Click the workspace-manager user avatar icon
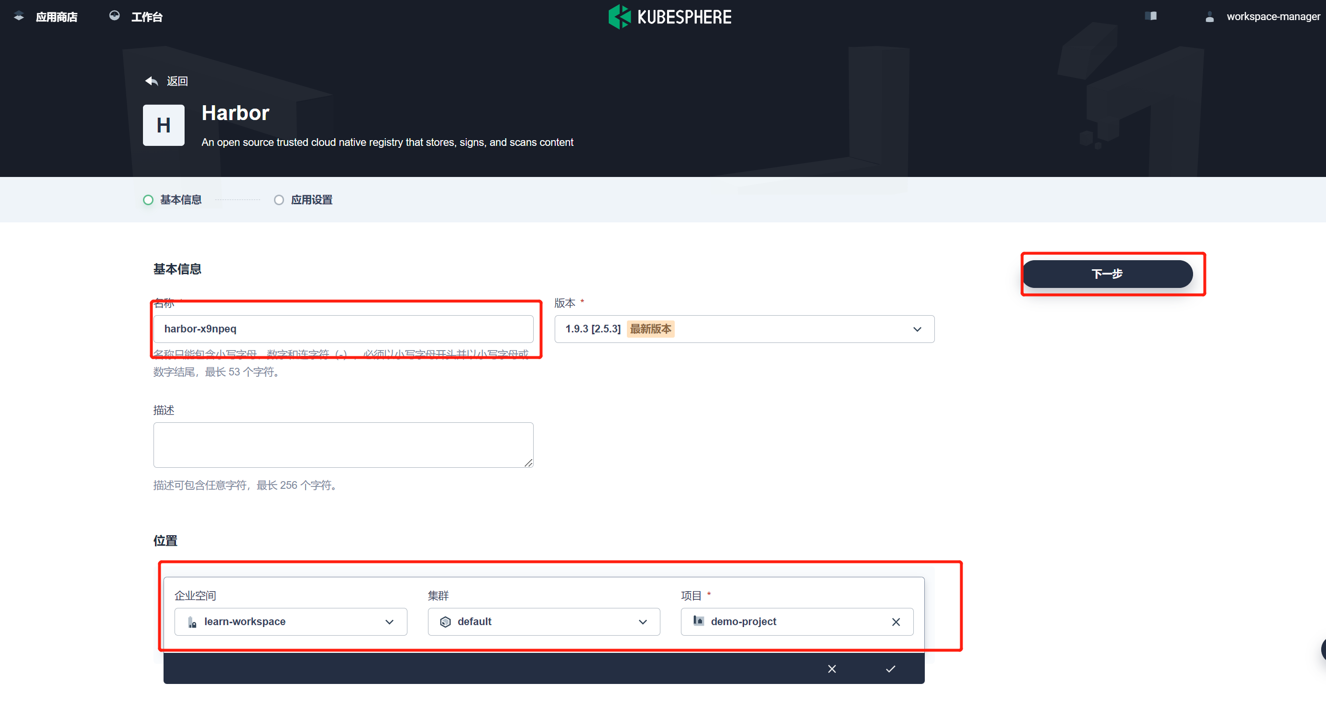The width and height of the screenshot is (1326, 716). click(x=1209, y=17)
